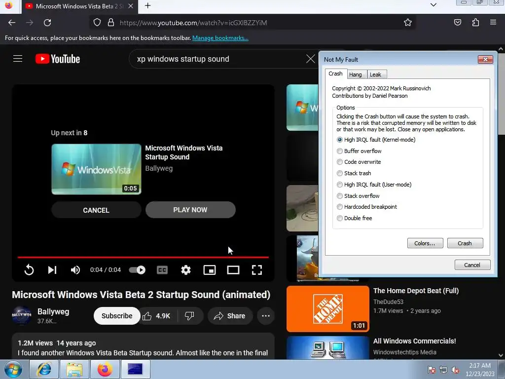This screenshot has width=505, height=379.
Task: Select High IRQL fault (User-mode) radio
Action: pyautogui.click(x=339, y=185)
